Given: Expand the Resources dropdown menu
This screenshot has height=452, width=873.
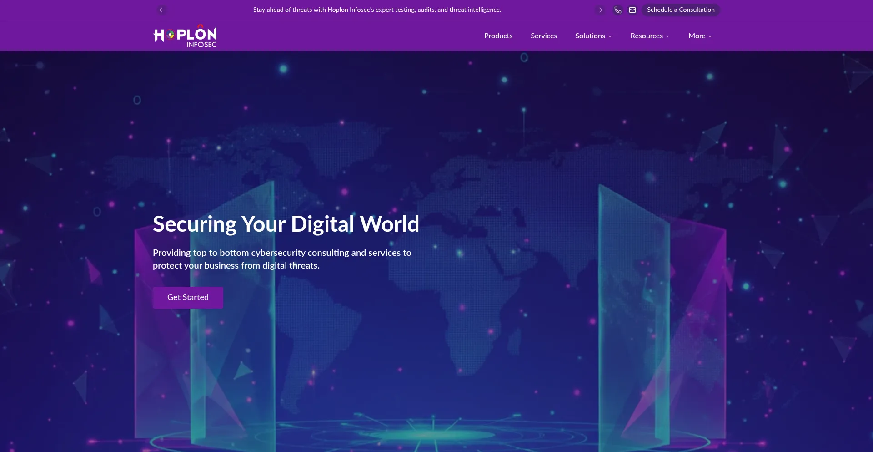Looking at the screenshot, I should 646,36.
